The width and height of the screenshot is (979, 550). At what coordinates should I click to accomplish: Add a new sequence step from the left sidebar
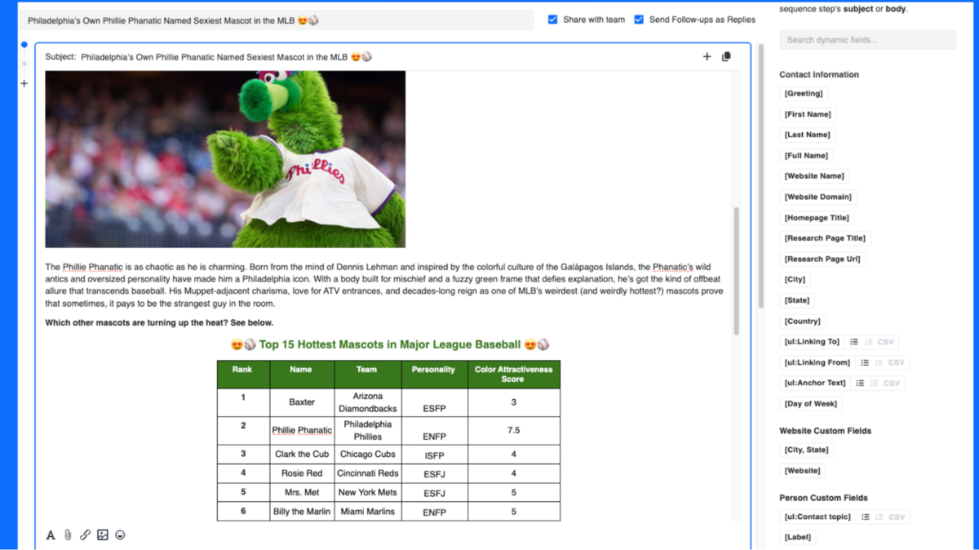pos(24,82)
